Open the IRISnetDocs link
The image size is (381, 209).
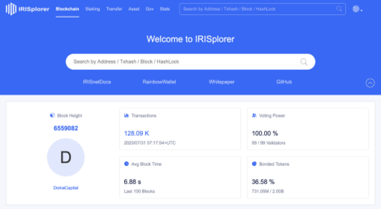(x=97, y=82)
